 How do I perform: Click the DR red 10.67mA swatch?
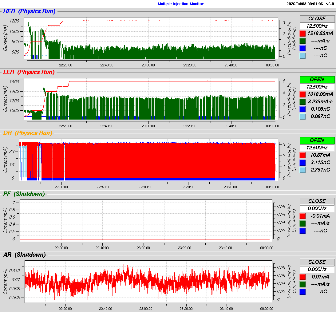click(x=303, y=155)
